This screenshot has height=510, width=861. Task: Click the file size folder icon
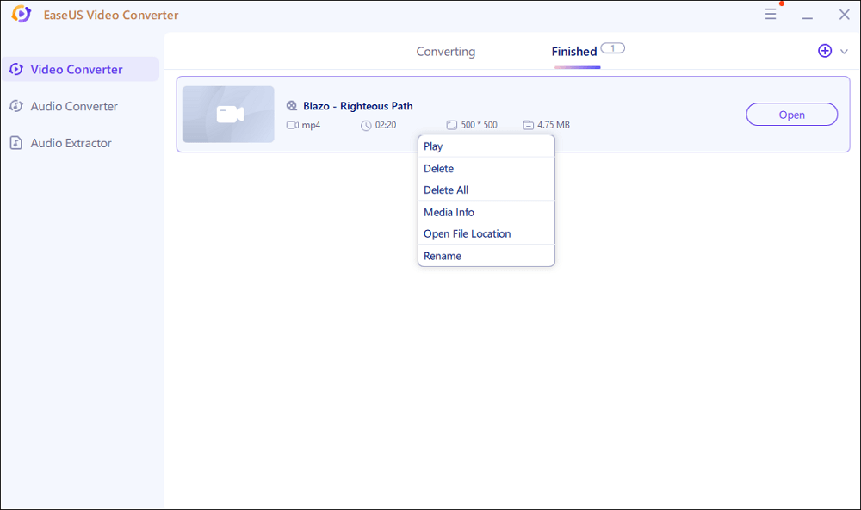(x=528, y=125)
